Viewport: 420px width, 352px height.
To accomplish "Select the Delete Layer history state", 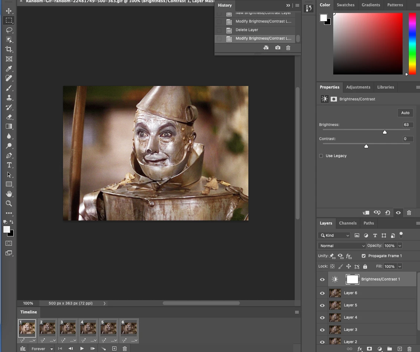I will [x=255, y=30].
